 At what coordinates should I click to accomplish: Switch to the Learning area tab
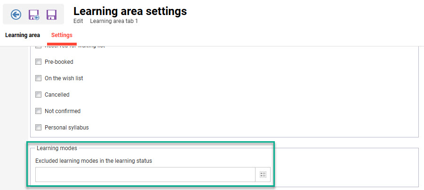pyautogui.click(x=23, y=35)
